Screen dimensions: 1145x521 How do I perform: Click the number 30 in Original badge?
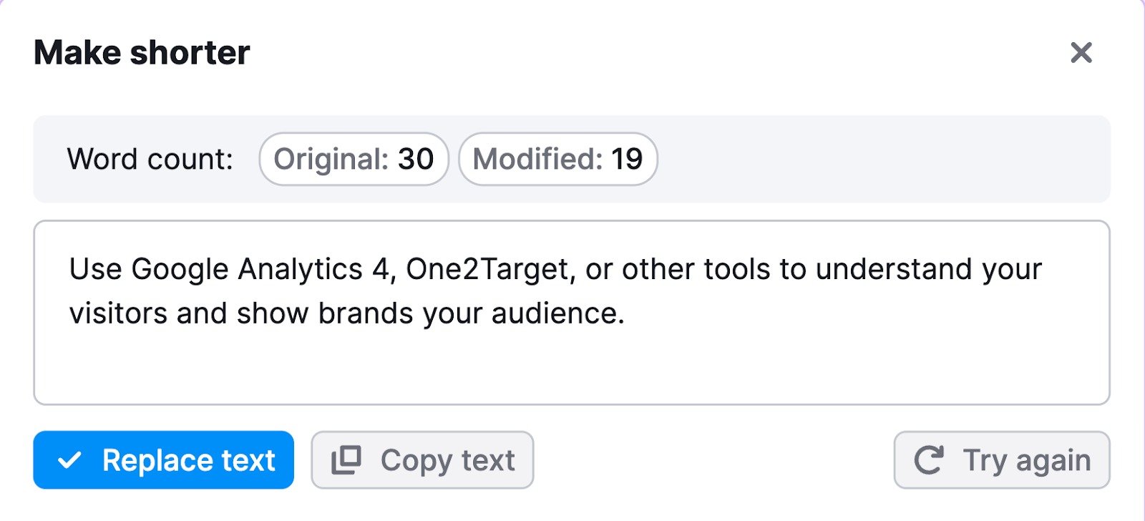click(x=416, y=159)
